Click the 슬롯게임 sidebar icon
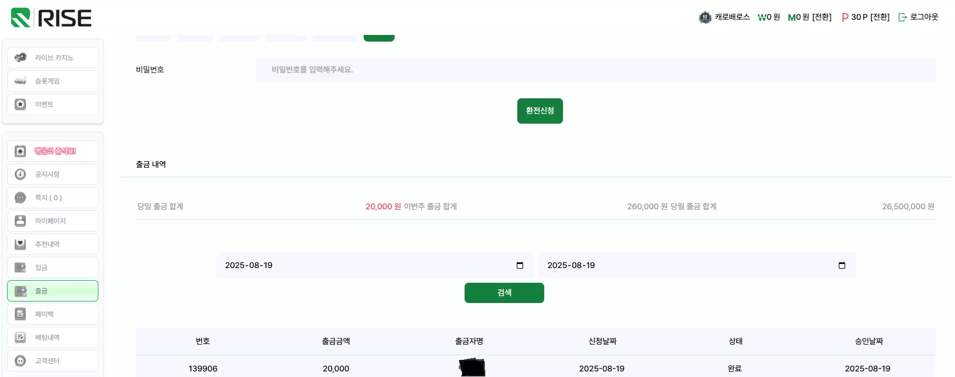This screenshot has width=955, height=377. click(20, 81)
